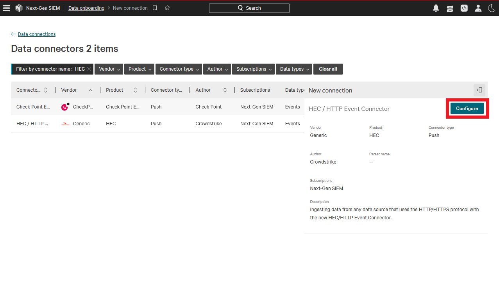
Task: Click the CrowdStrike falcon logo icon
Action: (x=19, y=8)
